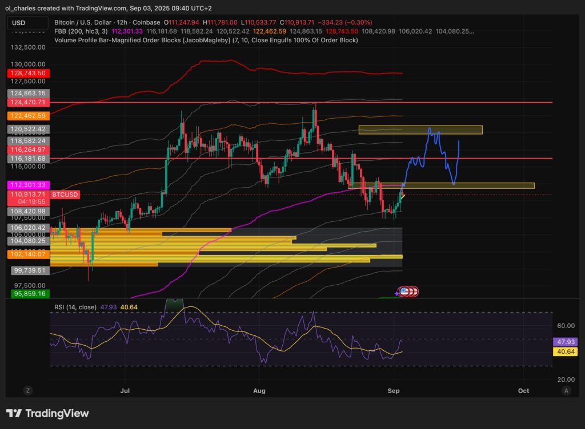Image resolution: width=585 pixels, height=429 pixels.
Task: Select the Bitcoin / U.S. Dollar symbol title
Action: point(80,21)
